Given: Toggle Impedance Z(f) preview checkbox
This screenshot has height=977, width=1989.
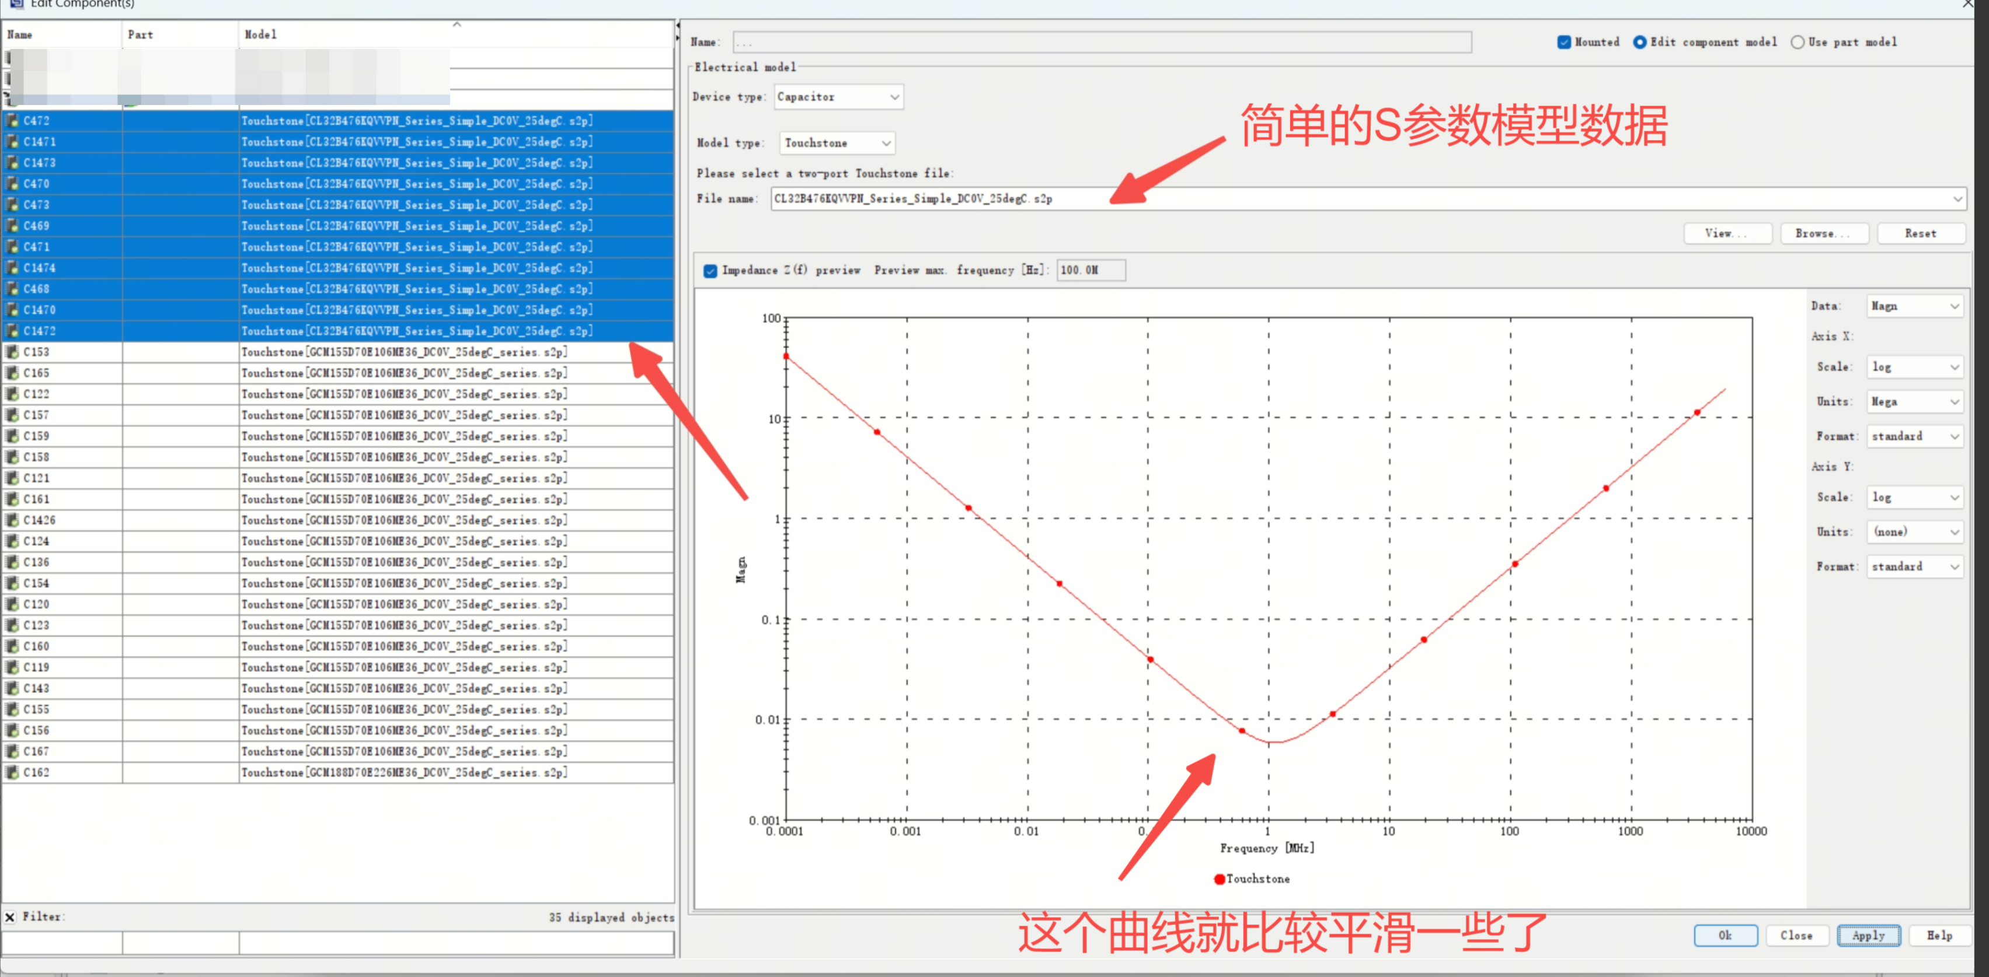Looking at the screenshot, I should [x=709, y=271].
